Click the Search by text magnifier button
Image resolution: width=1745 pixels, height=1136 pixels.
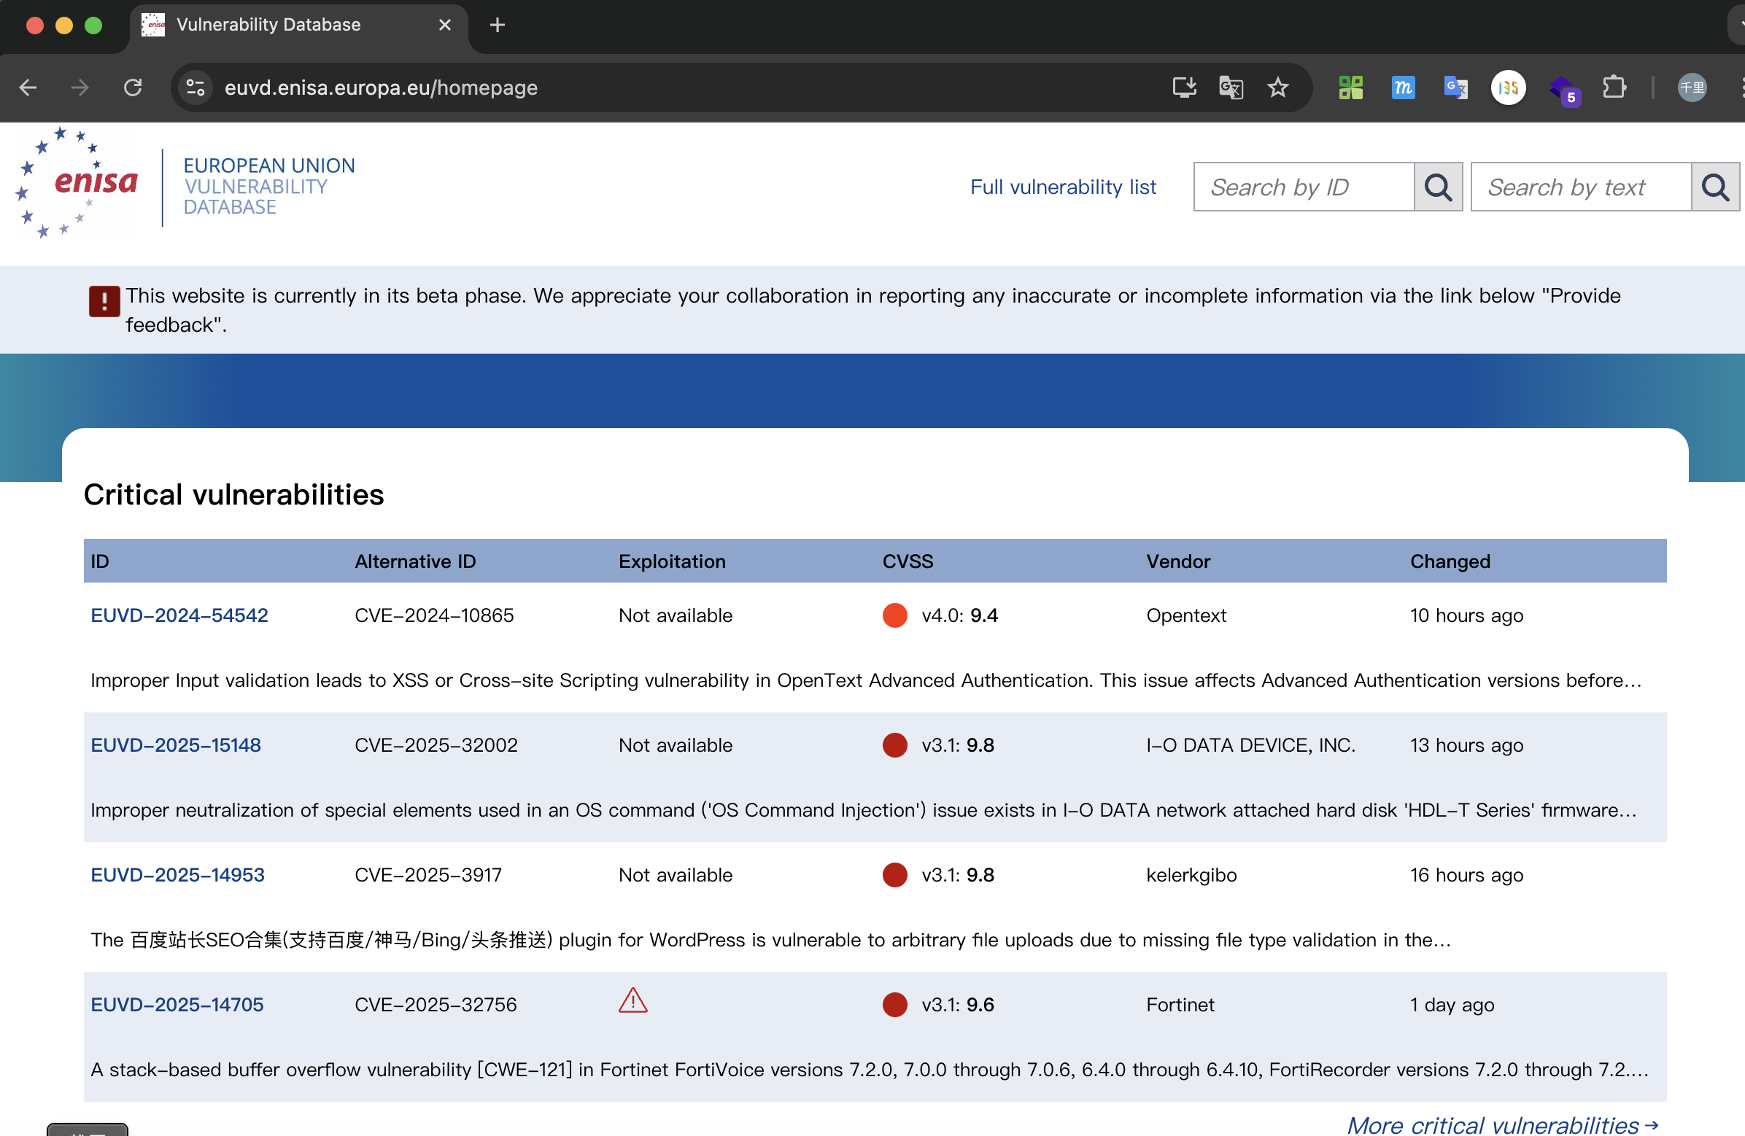click(x=1714, y=187)
